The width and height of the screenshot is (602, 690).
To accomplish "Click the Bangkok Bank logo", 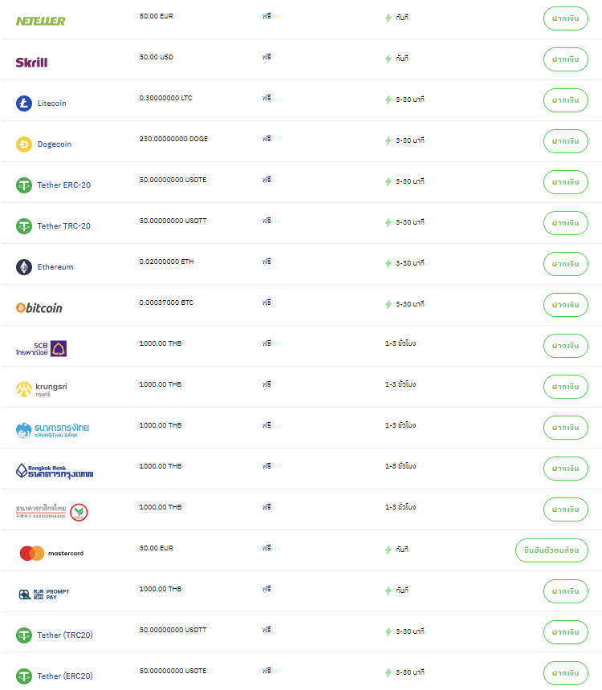I will click(54, 471).
